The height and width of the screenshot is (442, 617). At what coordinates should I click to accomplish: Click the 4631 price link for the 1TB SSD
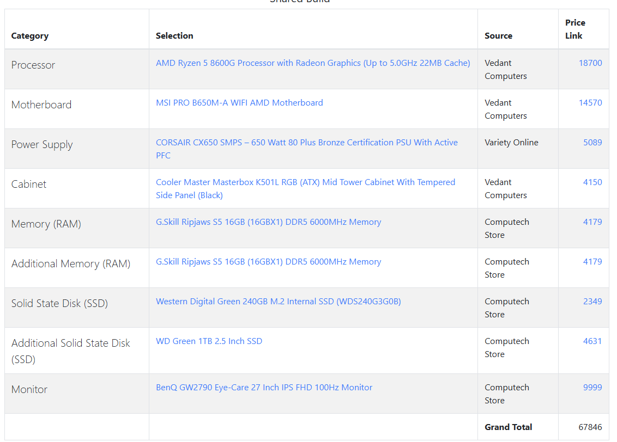592,341
